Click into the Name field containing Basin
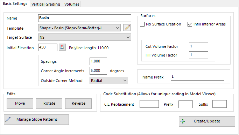Image resolution: width=239 pixels, height=135 pixels. tap(85, 18)
